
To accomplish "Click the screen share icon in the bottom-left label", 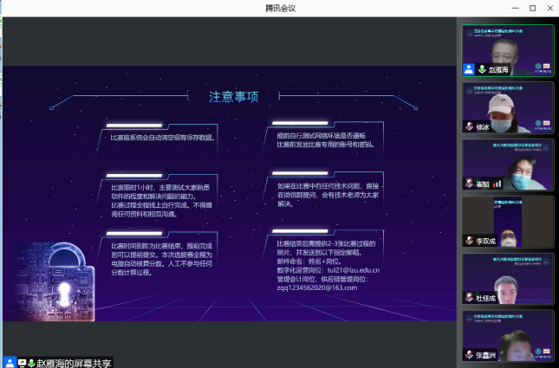I will point(22,362).
